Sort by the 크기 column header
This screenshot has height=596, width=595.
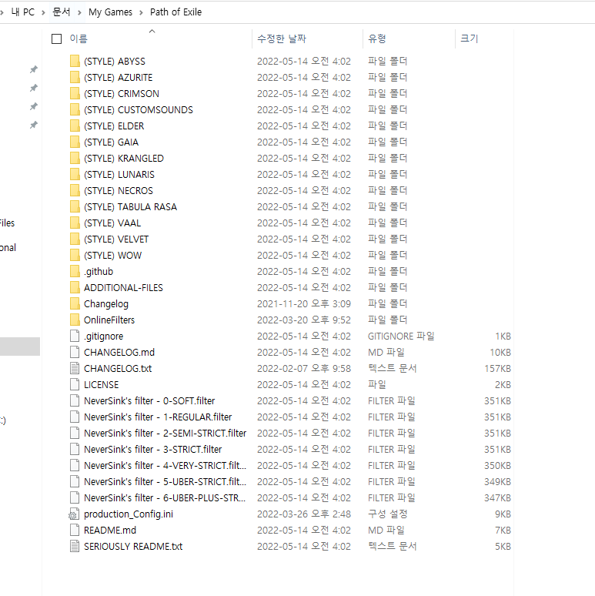pyautogui.click(x=470, y=39)
